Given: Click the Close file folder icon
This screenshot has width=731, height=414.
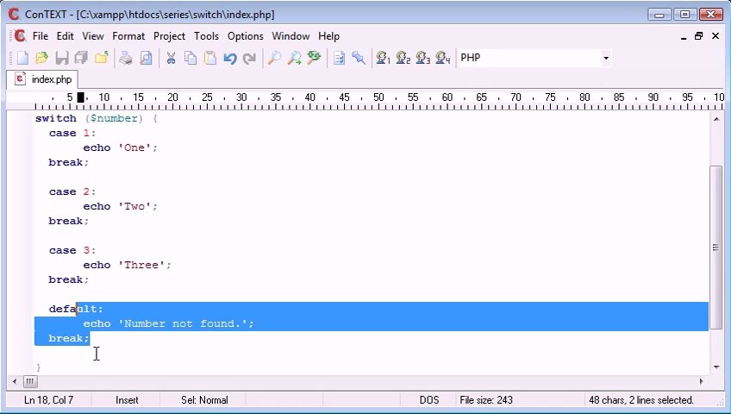Looking at the screenshot, I should coord(101,59).
